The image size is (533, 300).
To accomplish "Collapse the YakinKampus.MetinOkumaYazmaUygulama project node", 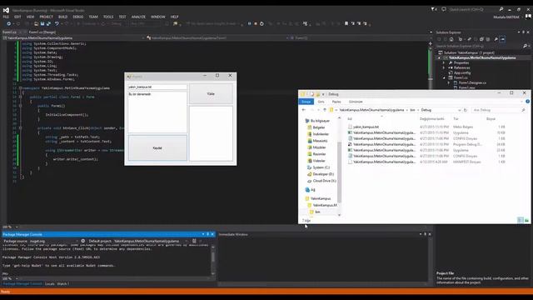I will coord(439,57).
